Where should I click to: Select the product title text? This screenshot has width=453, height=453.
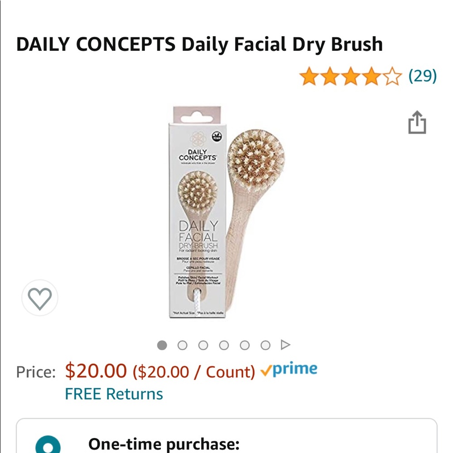tap(199, 43)
